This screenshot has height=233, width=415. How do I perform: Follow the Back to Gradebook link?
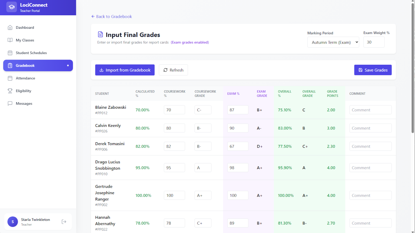[112, 17]
